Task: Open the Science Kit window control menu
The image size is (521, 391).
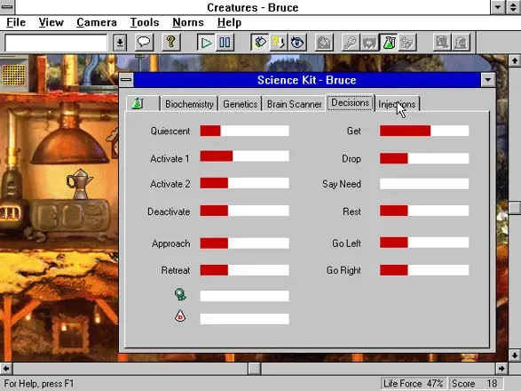Action: (126, 80)
